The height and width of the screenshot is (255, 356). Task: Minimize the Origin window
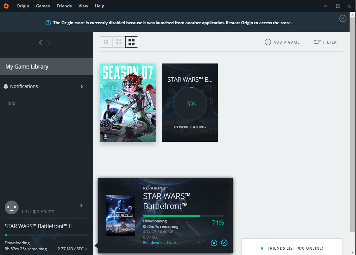tap(326, 6)
